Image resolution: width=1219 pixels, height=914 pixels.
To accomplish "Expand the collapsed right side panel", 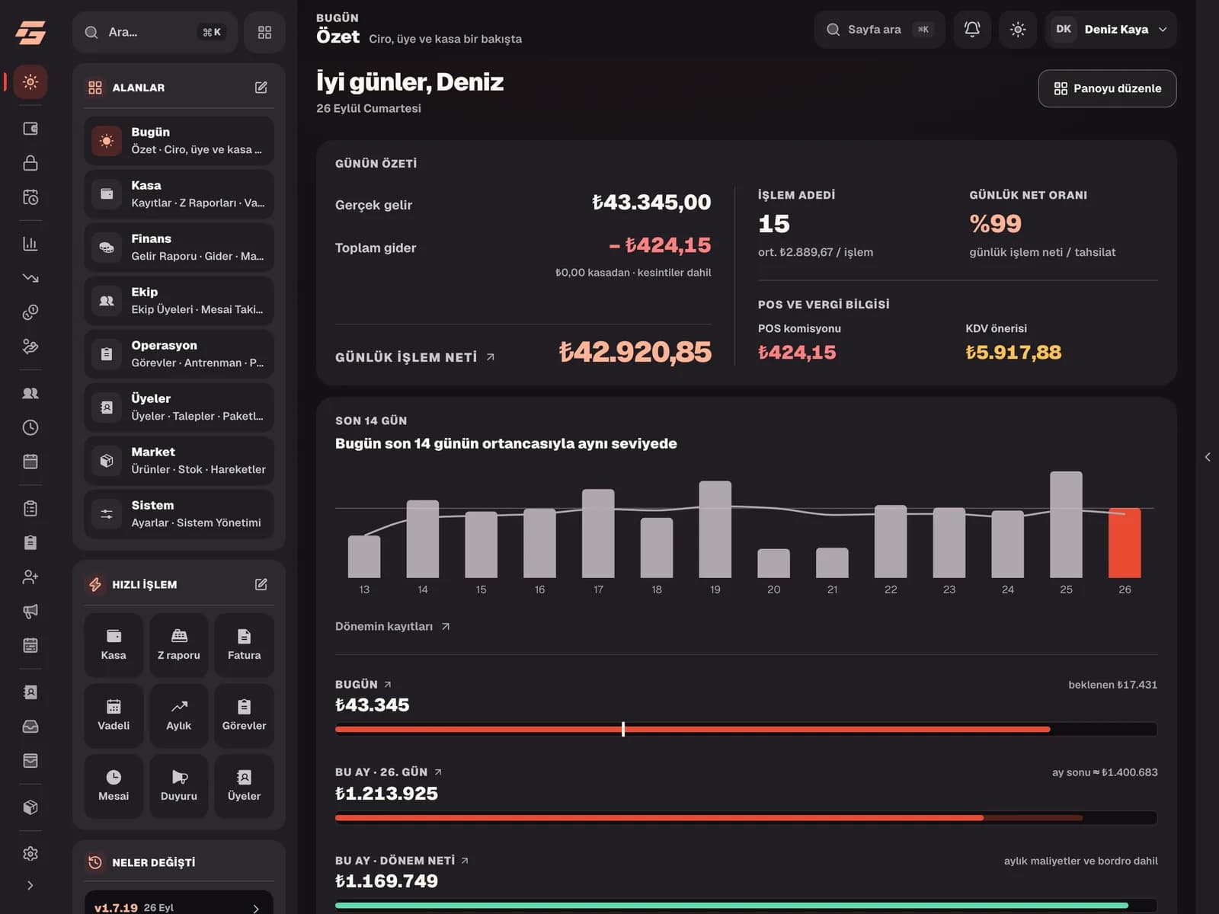I will pos(1208,457).
